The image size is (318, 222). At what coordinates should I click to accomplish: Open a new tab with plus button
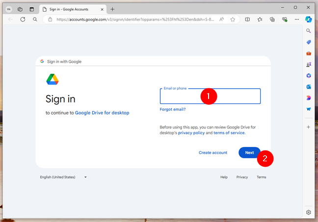click(112, 9)
